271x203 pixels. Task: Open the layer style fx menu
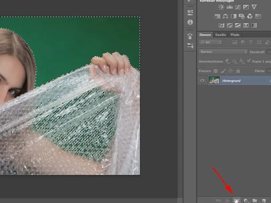[x=227, y=200]
